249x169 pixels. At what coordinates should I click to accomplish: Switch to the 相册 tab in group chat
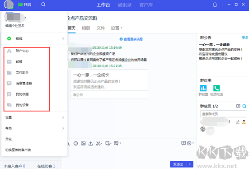click(x=86, y=28)
